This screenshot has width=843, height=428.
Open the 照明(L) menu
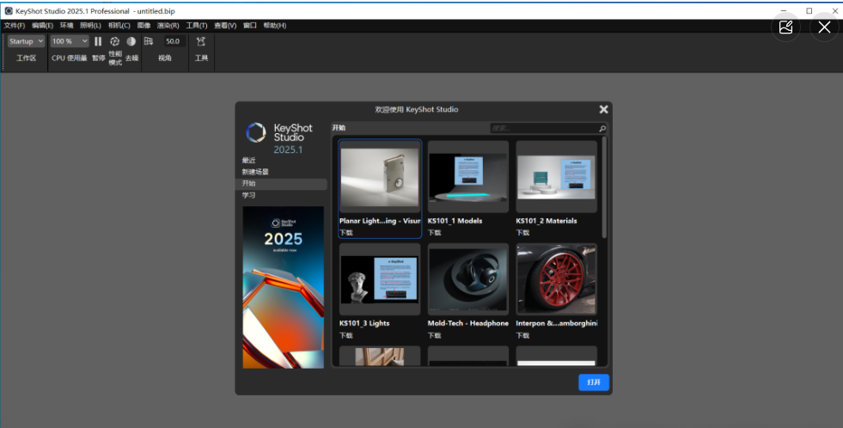90,25
